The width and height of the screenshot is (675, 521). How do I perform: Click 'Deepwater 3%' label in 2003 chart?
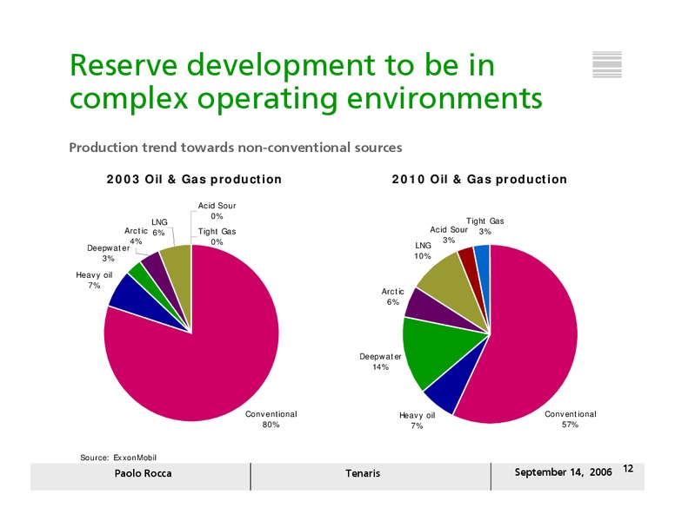108,254
